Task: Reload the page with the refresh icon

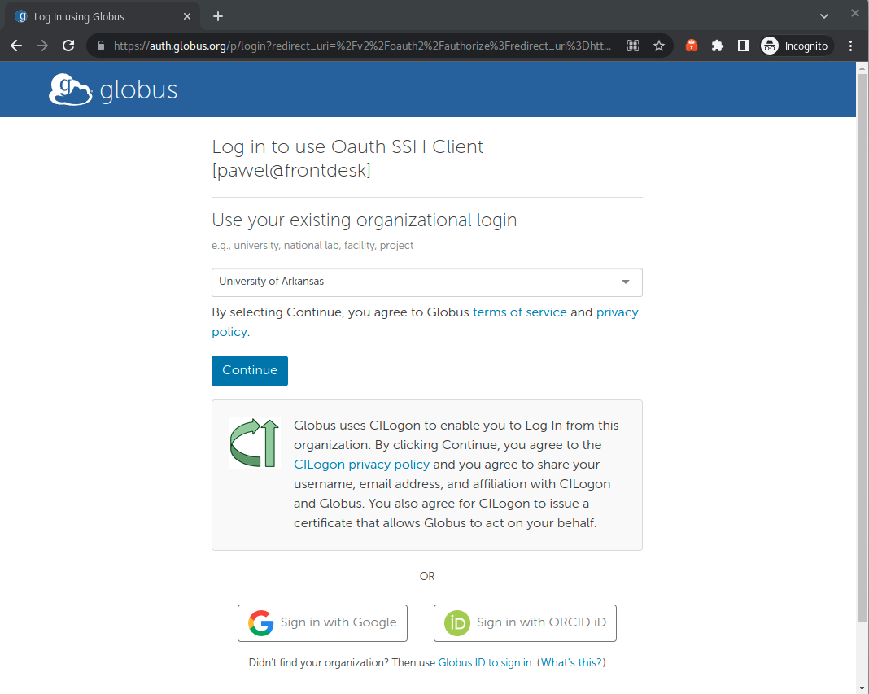Action: (68, 46)
